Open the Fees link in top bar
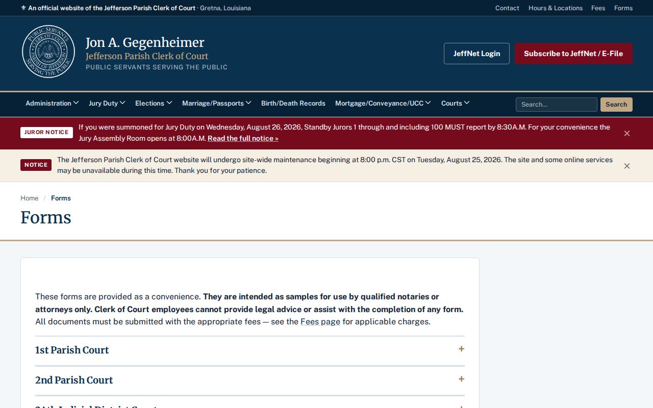This screenshot has height=408, width=653. [598, 8]
